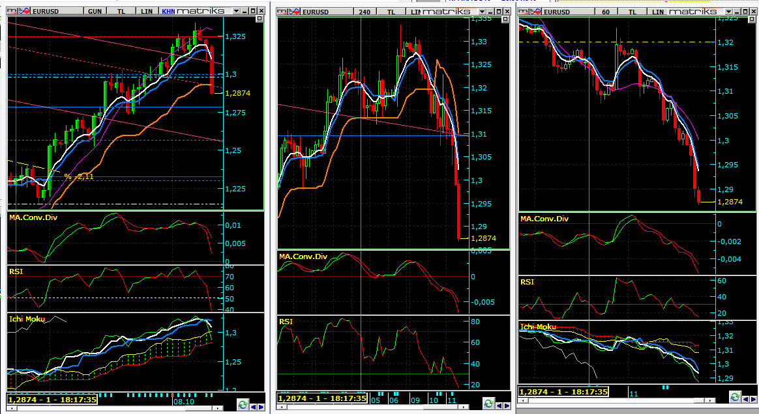
Task: Click the blue left arrow icon in the 60 window
Action: tap(745, 399)
